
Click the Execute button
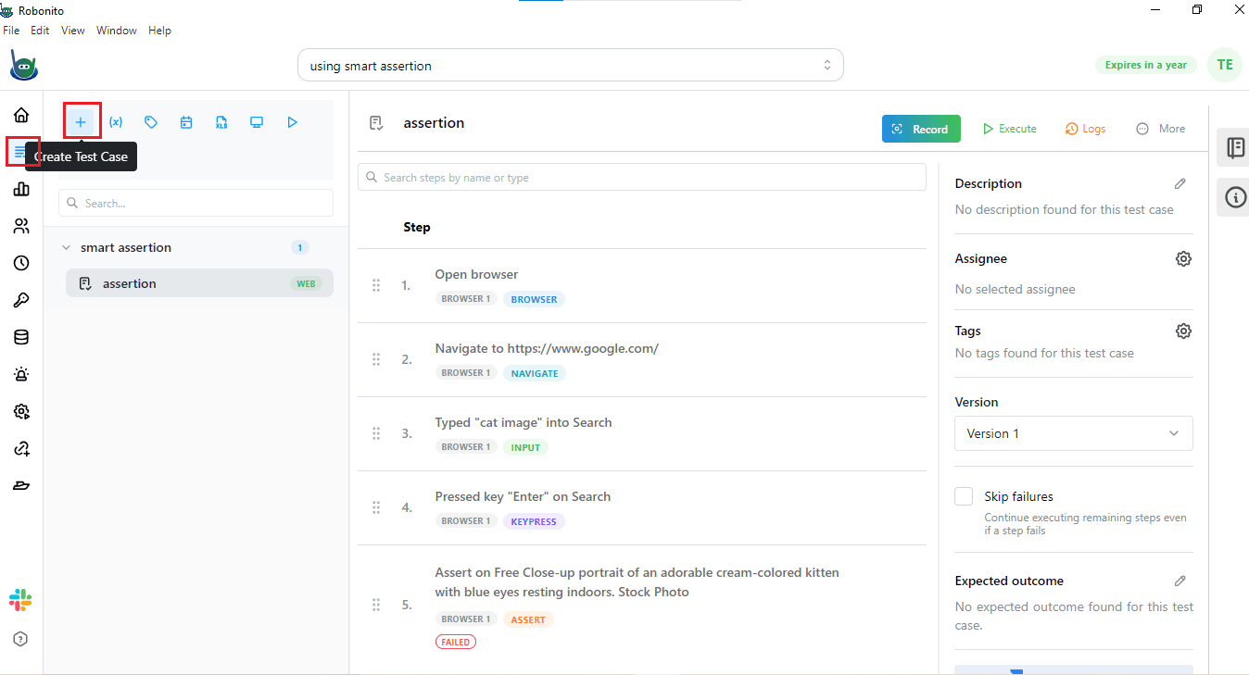click(1009, 128)
